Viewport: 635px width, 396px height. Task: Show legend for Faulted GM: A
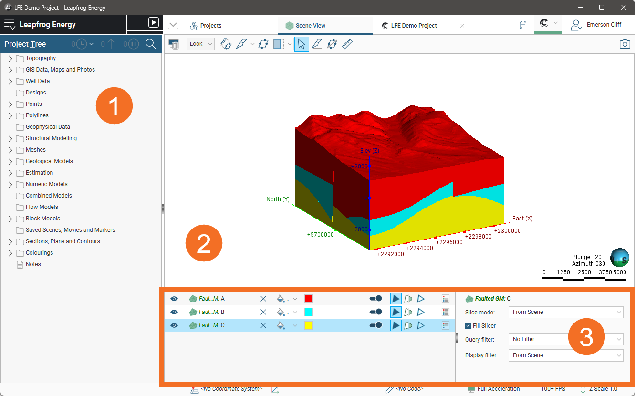pos(446,299)
